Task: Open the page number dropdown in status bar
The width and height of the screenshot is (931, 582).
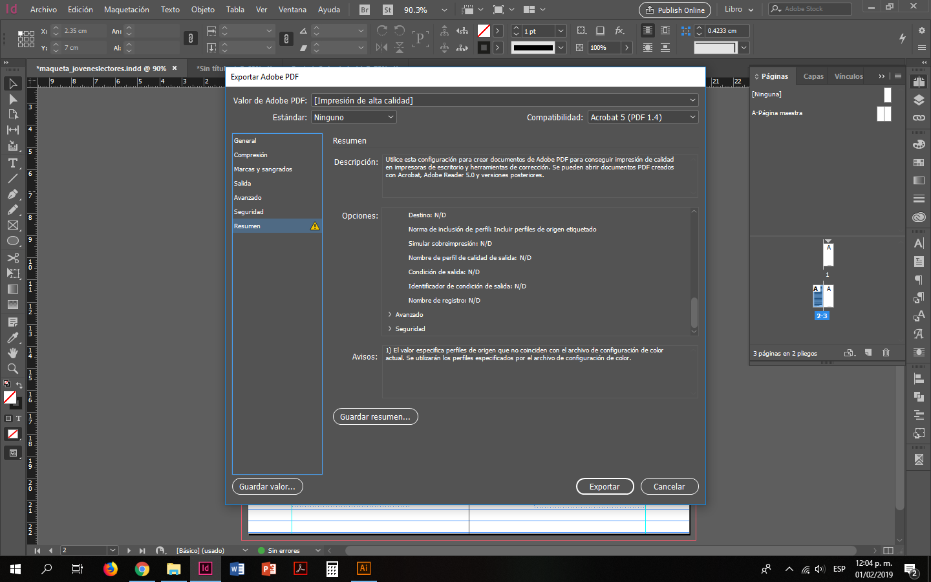Action: coord(113,550)
